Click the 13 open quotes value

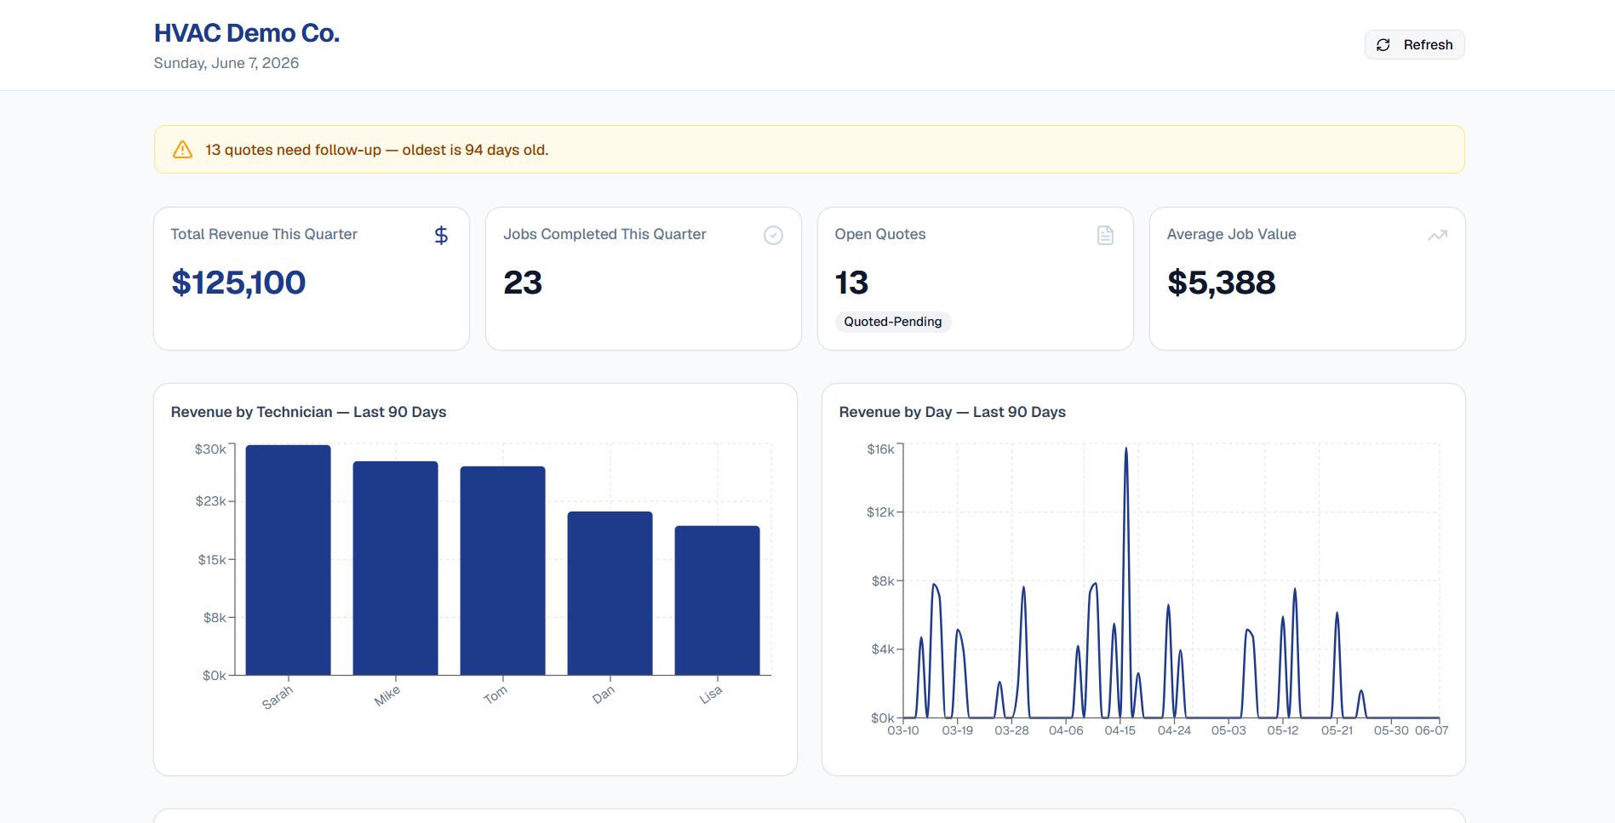click(x=851, y=283)
